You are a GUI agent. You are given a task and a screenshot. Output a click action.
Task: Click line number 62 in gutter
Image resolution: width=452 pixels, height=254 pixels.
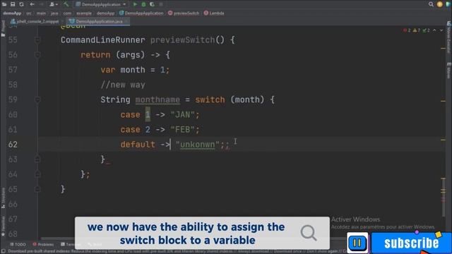pyautogui.click(x=13, y=145)
